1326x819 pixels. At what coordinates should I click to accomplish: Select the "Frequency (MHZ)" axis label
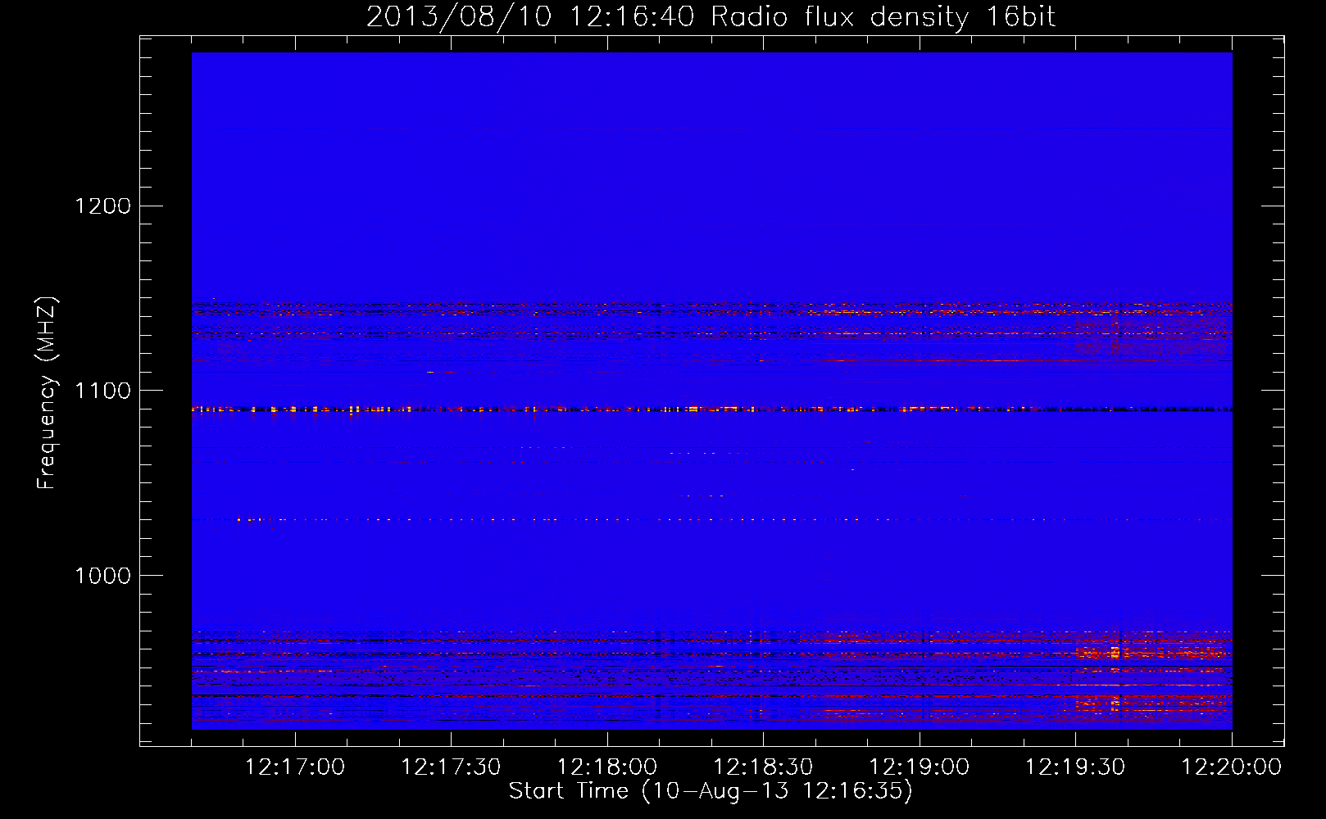click(48, 393)
